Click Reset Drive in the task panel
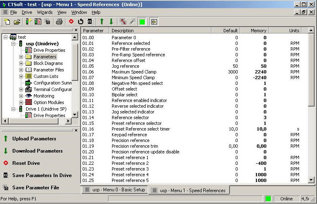 pyautogui.click(x=26, y=163)
